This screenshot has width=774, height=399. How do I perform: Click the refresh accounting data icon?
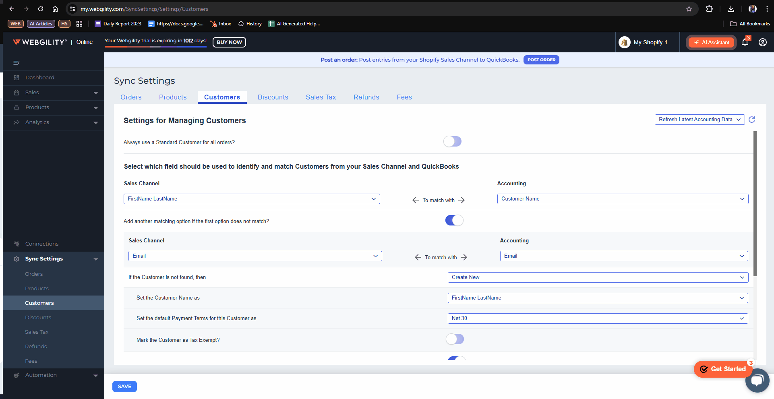click(752, 120)
